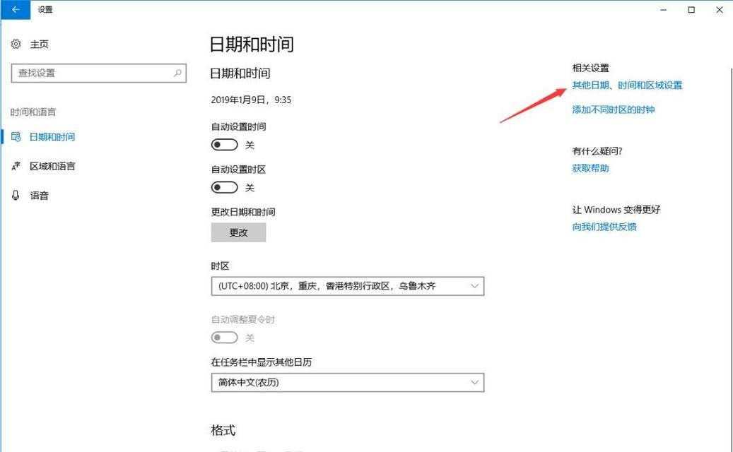Open the 时区 time zone dropdown
Screen dimensions: 733x452
click(x=347, y=286)
